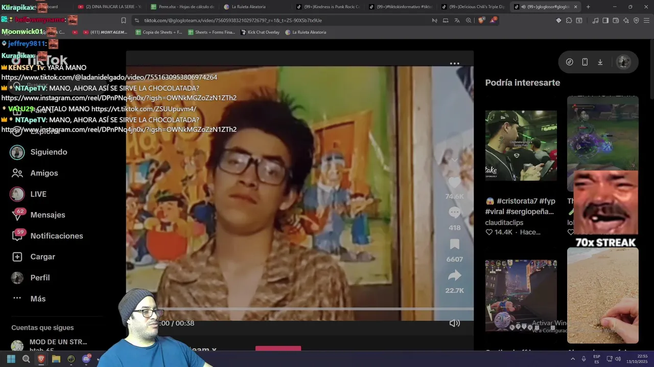Viewport: 654px width, 367px height.
Task: Show hidden system tray icons chevron
Action: [572, 359]
